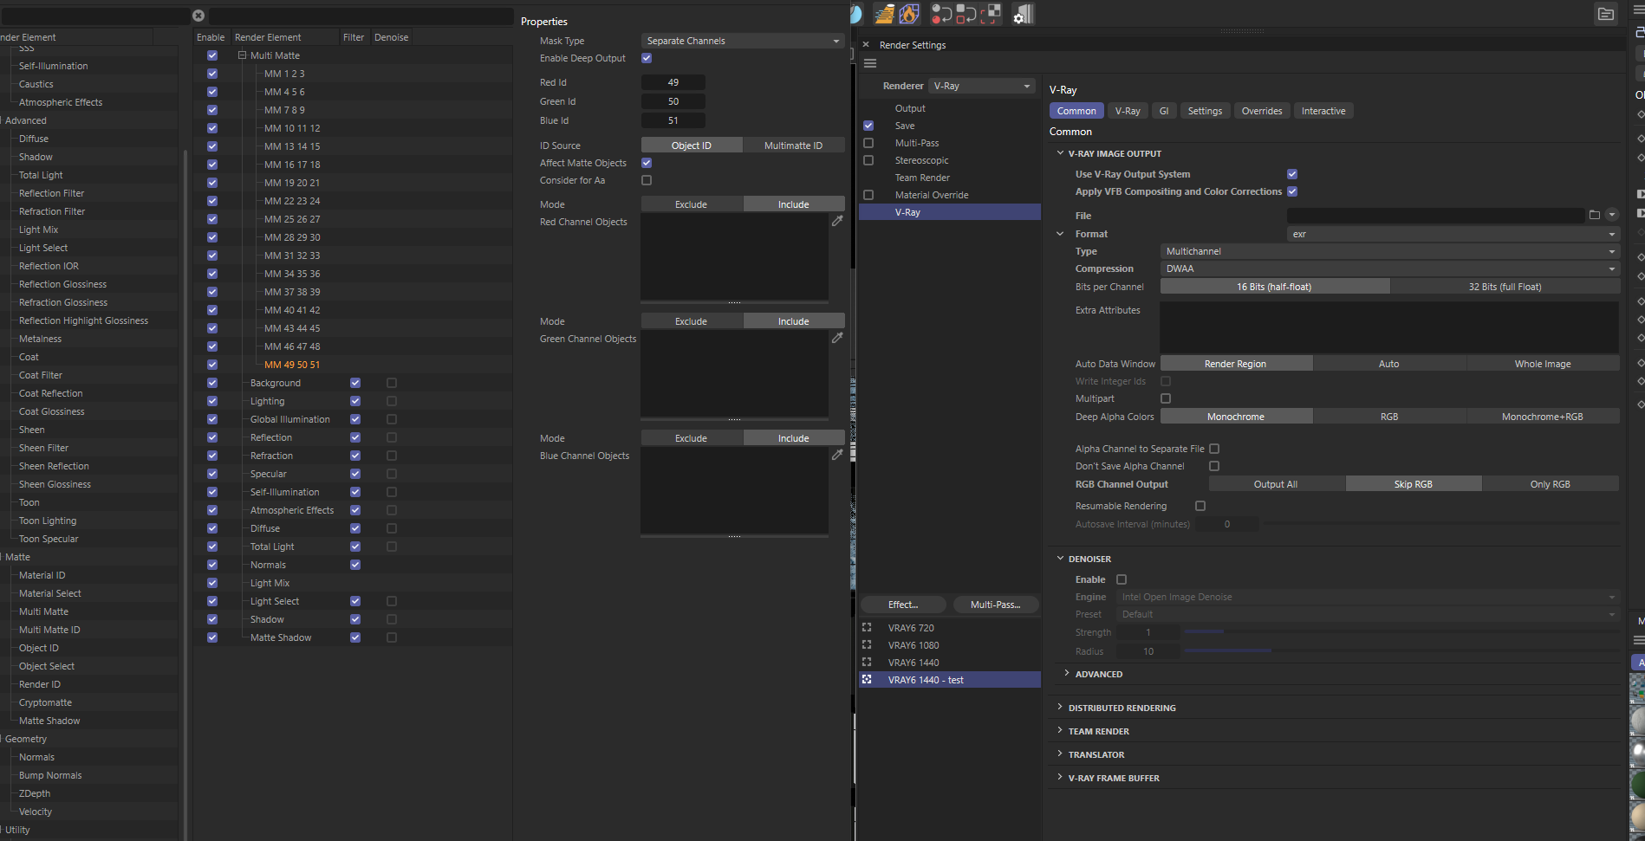The image size is (1645, 841).
Task: Switch to the Overrides tab
Action: 1261,111
